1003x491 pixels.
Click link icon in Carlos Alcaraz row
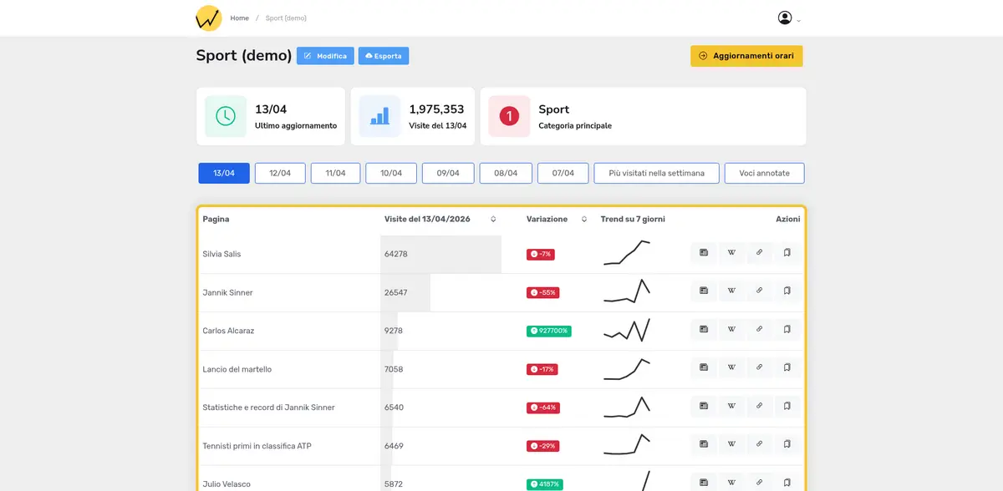tap(759, 330)
